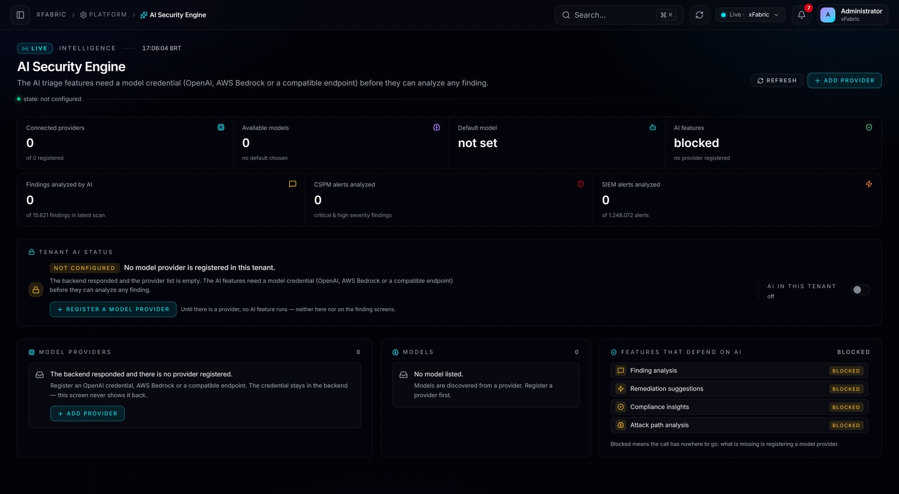Image resolution: width=899 pixels, height=494 pixels.
Task: Open notifications bell
Action: point(801,15)
